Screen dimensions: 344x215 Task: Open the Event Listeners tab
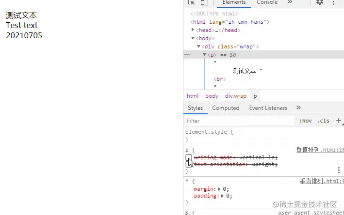(268, 108)
